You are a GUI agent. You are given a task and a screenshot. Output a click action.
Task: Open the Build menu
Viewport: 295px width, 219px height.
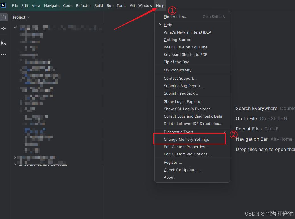[99, 6]
